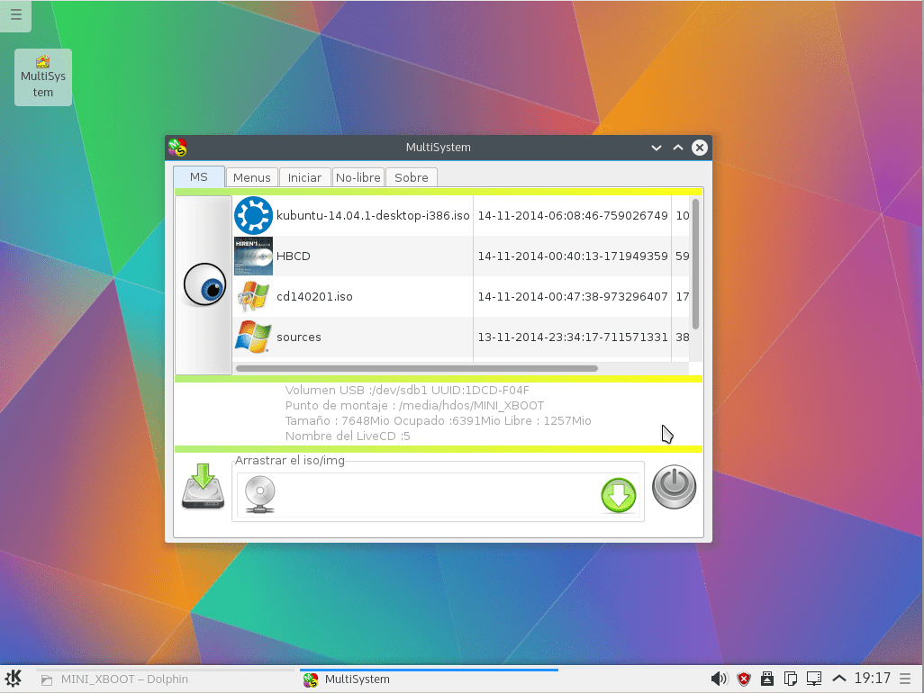Click date cell 13-11-2014-23:34:17-711571331
Image resolution: width=924 pixels, height=693 pixels.
[573, 337]
